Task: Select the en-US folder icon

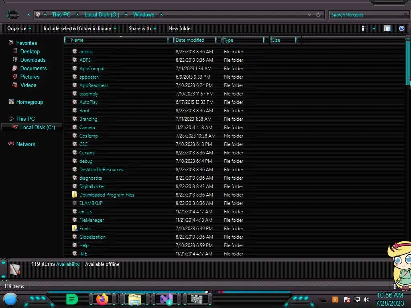Action: click(x=74, y=211)
